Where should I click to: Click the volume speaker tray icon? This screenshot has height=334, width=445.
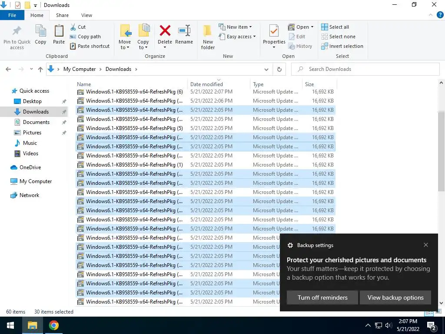coord(389,325)
